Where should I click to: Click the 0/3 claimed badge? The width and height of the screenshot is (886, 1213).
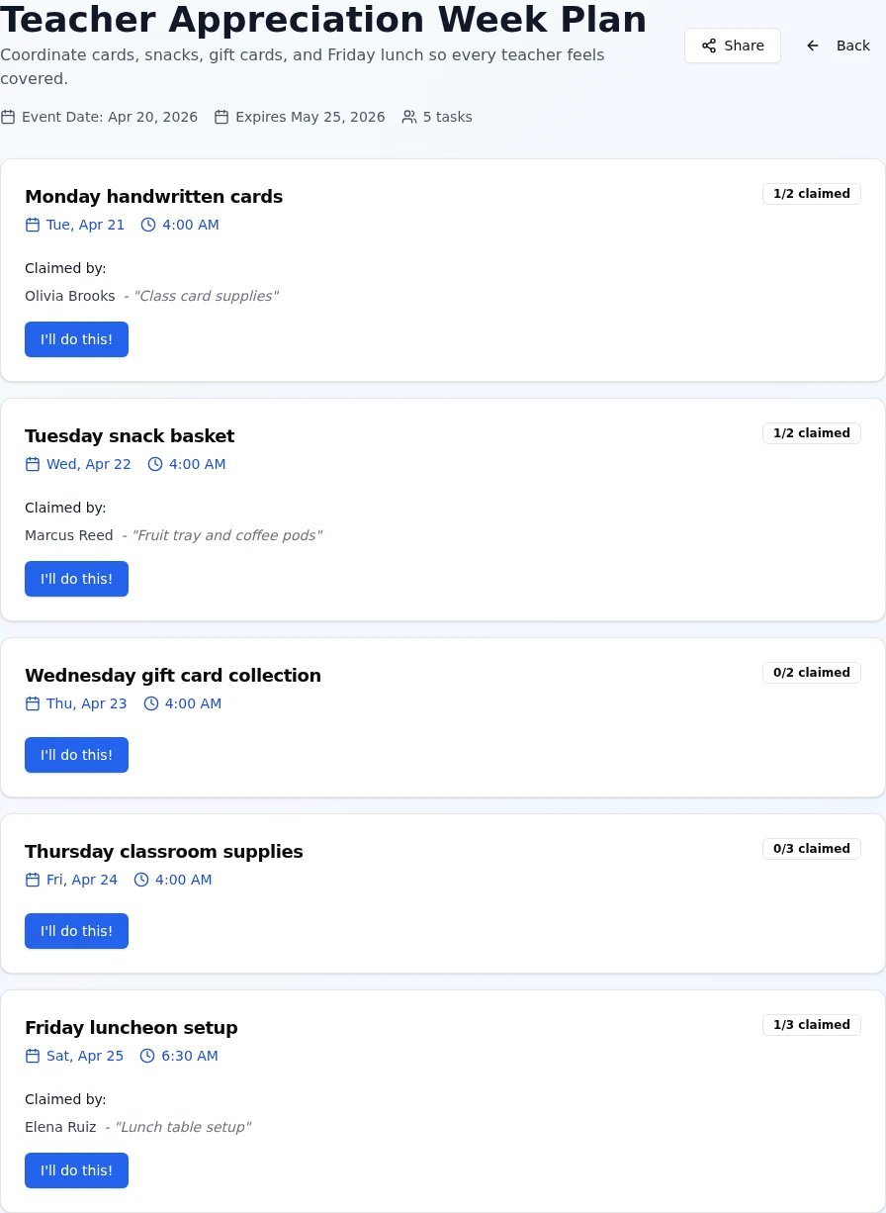(x=811, y=849)
